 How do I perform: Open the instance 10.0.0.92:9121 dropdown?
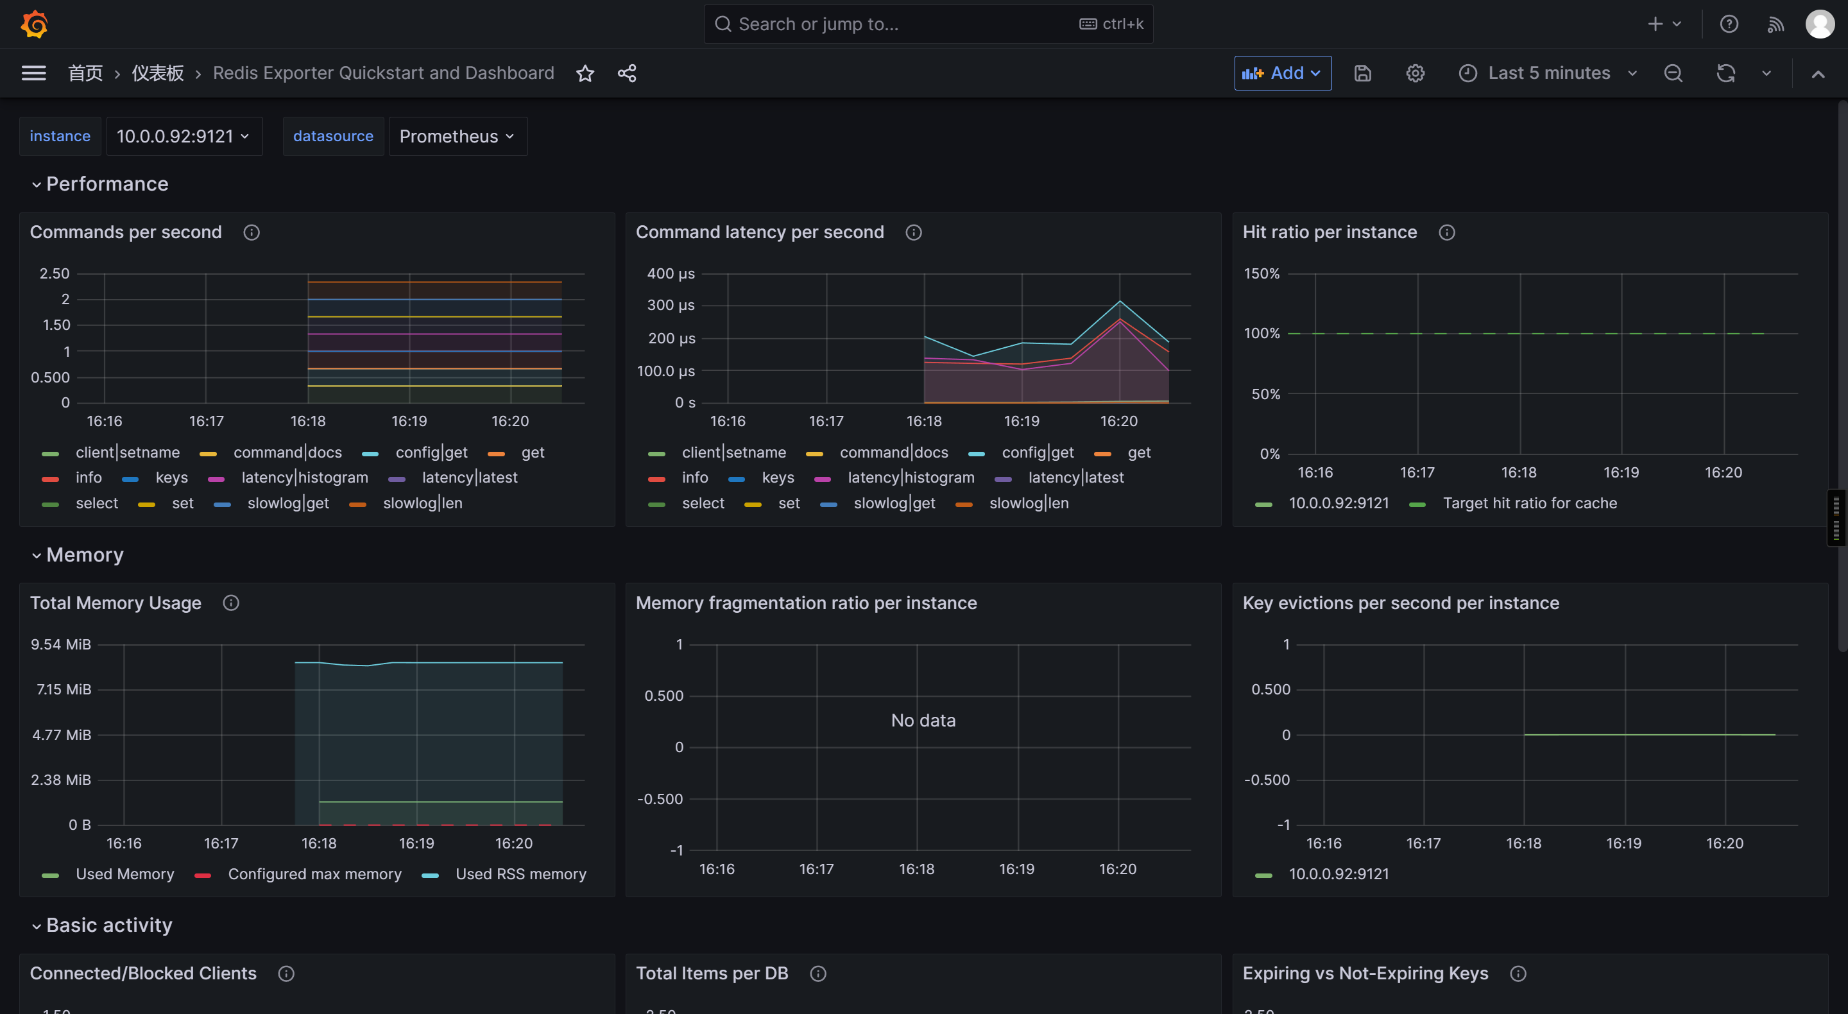(x=184, y=136)
